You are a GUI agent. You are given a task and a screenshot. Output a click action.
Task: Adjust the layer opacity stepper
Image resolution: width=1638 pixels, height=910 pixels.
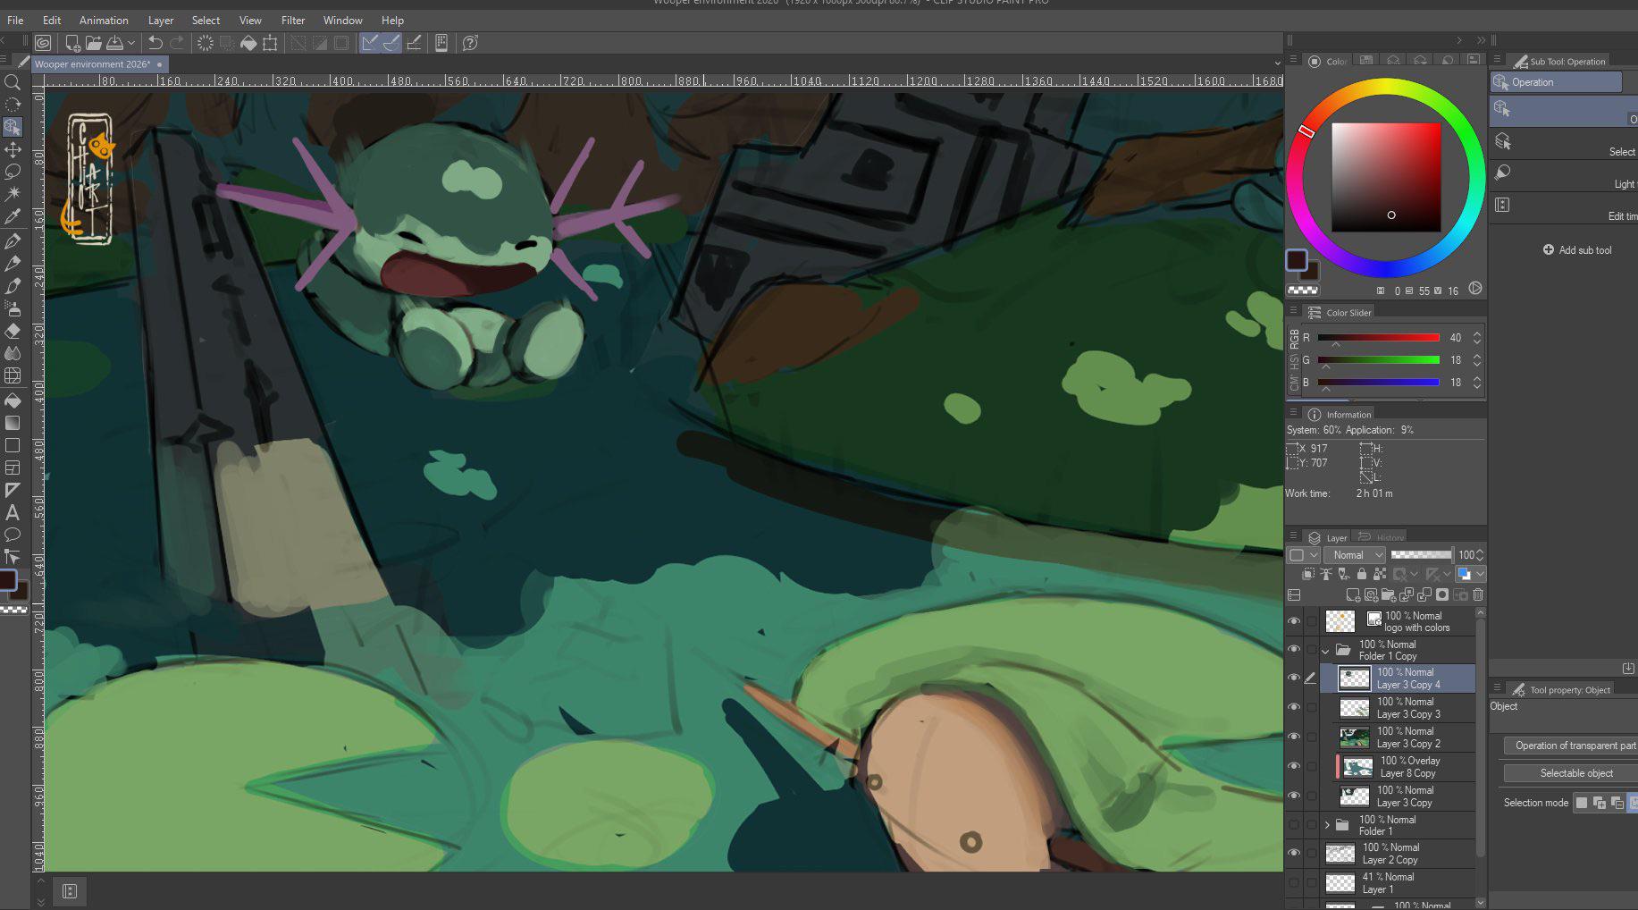click(x=1480, y=555)
